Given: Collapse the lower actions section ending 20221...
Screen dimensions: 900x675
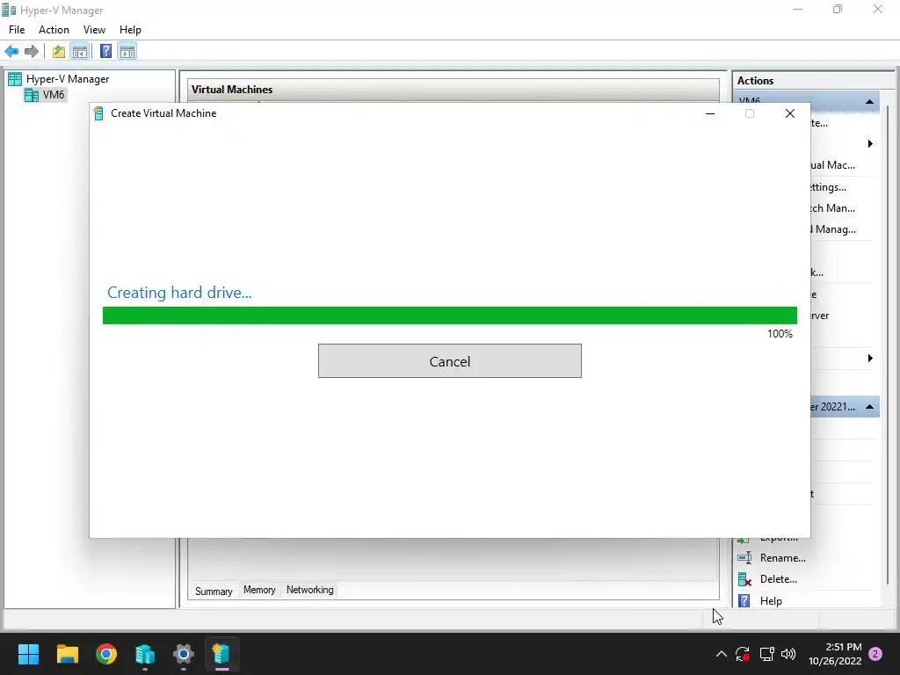Looking at the screenshot, I should (x=869, y=407).
